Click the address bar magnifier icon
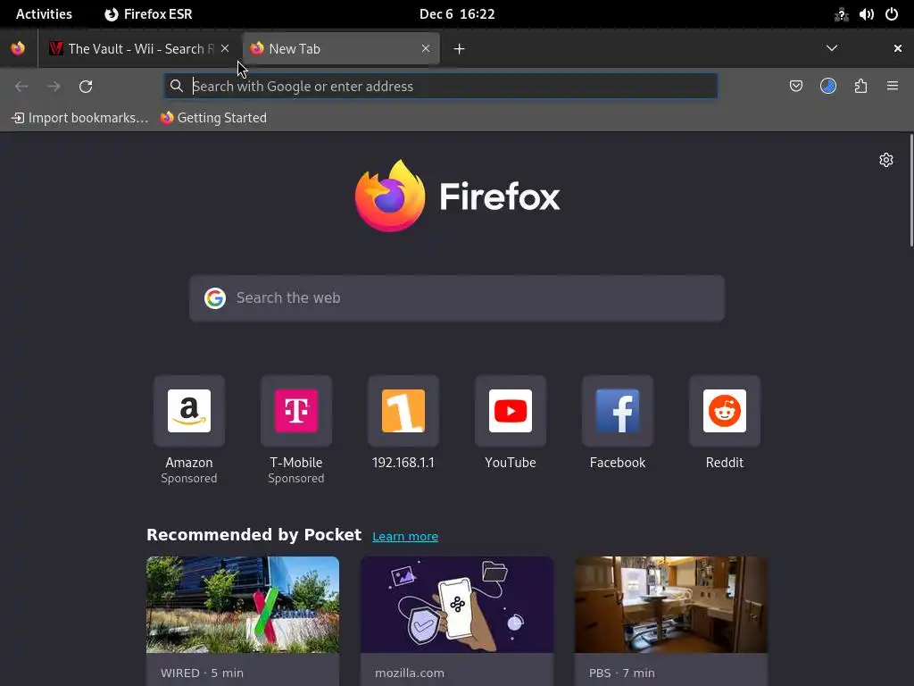The height and width of the screenshot is (686, 914). 176,87
